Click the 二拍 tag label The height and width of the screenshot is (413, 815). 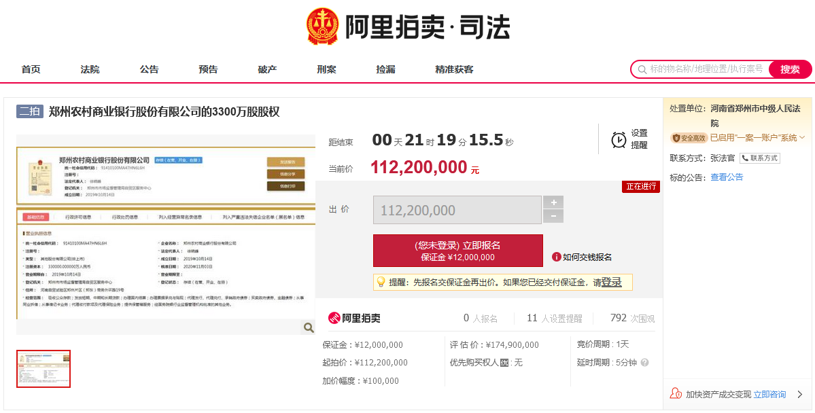pos(30,111)
